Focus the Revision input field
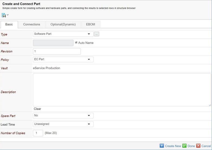The width and height of the screenshot is (212, 150). 57,51
